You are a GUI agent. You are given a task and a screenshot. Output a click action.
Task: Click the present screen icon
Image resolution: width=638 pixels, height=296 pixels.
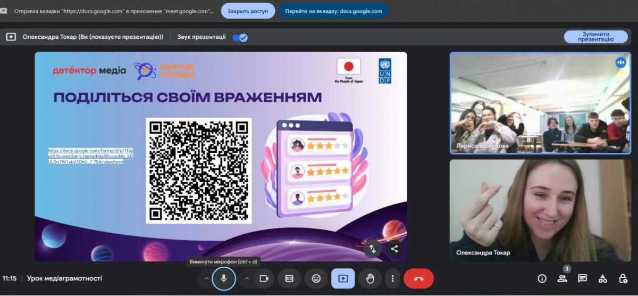point(343,278)
